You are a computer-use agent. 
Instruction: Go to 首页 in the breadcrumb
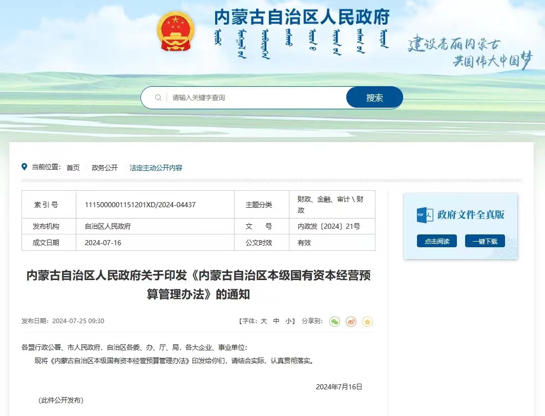point(73,168)
